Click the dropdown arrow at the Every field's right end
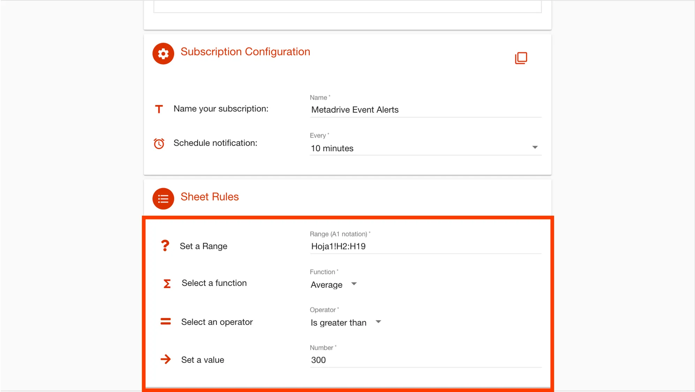 click(535, 147)
